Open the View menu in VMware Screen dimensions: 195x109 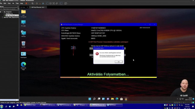click(9, 3)
